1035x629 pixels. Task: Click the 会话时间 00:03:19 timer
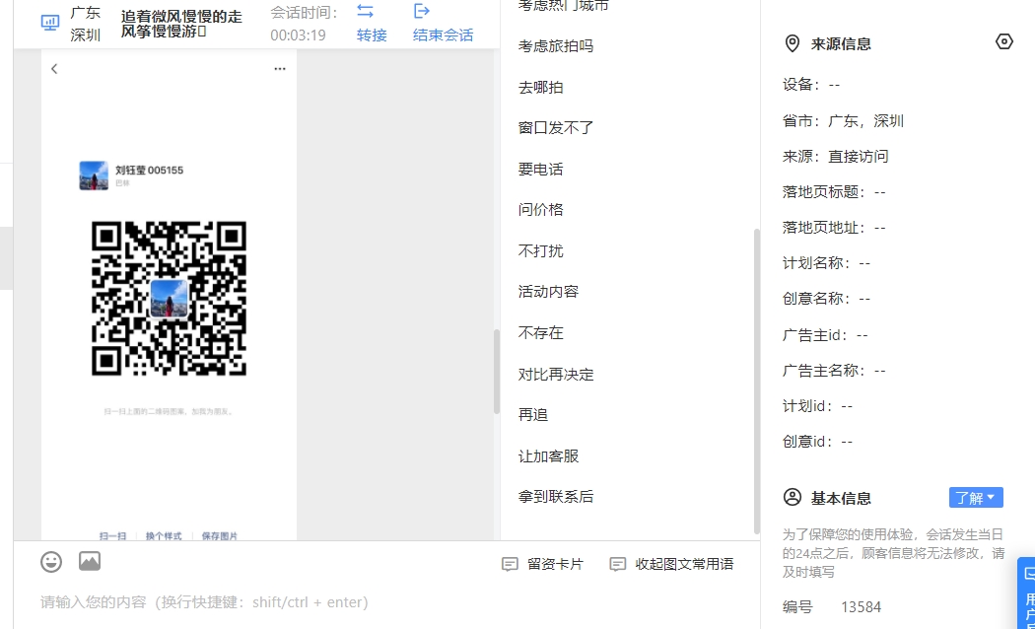[x=298, y=35]
